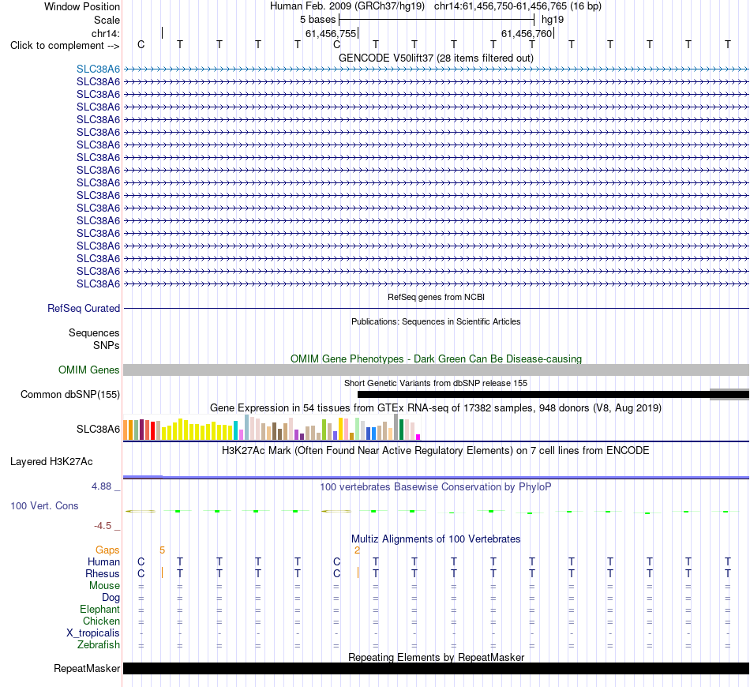The width and height of the screenshot is (750, 687).
Task: Click the 61,456,755 position marker
Action: click(331, 33)
